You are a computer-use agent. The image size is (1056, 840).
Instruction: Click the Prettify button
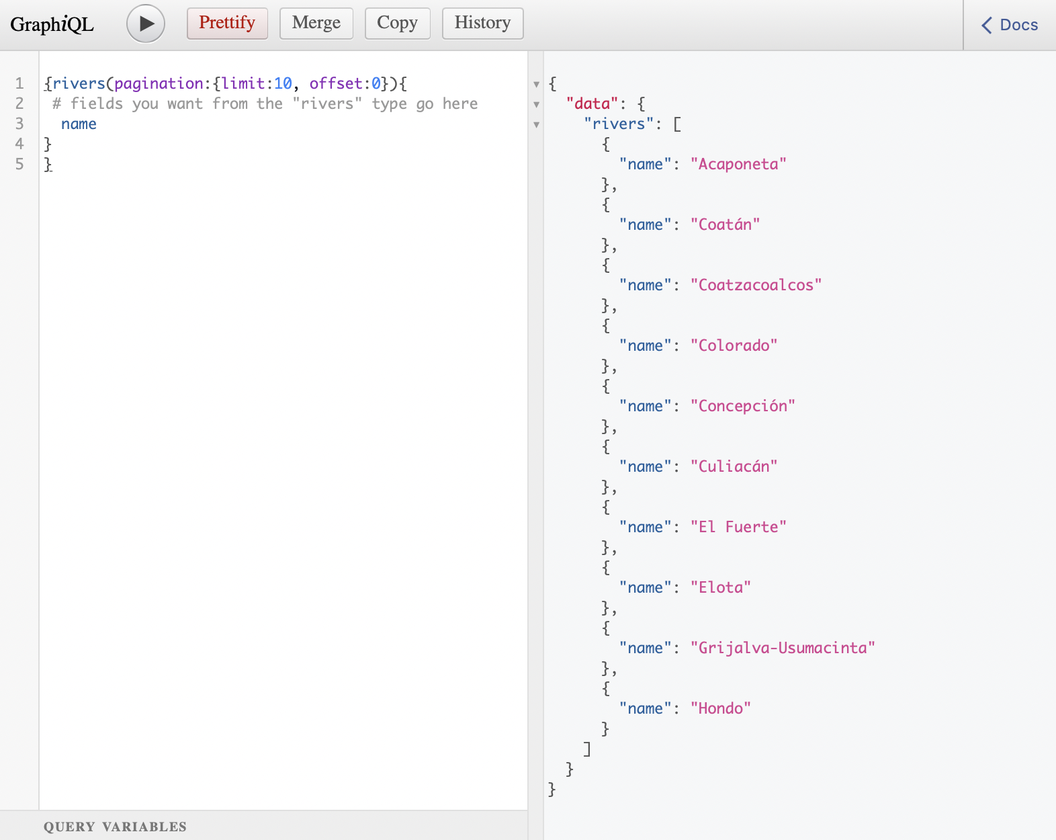[227, 24]
